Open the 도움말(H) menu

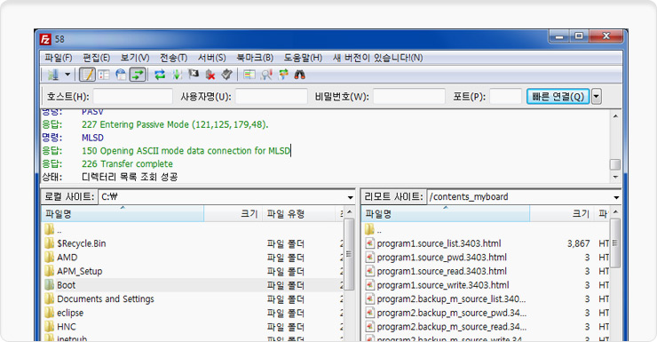pos(303,58)
